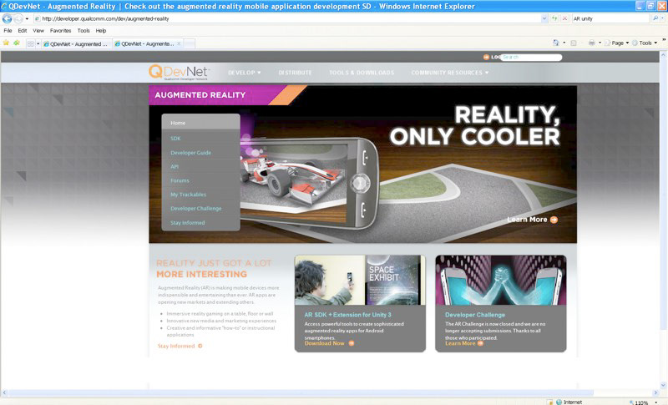Click orange Stay Informed link under bullet list
This screenshot has width=668, height=405.
[176, 346]
